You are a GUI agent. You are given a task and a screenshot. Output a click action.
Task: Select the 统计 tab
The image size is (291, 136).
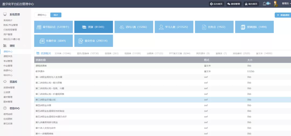pos(56,15)
